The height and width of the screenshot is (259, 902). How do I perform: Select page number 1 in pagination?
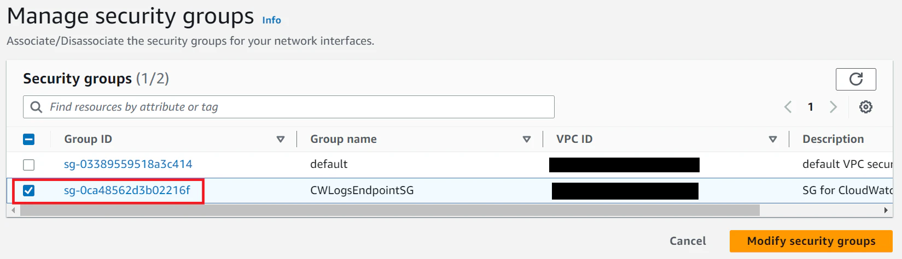click(811, 107)
